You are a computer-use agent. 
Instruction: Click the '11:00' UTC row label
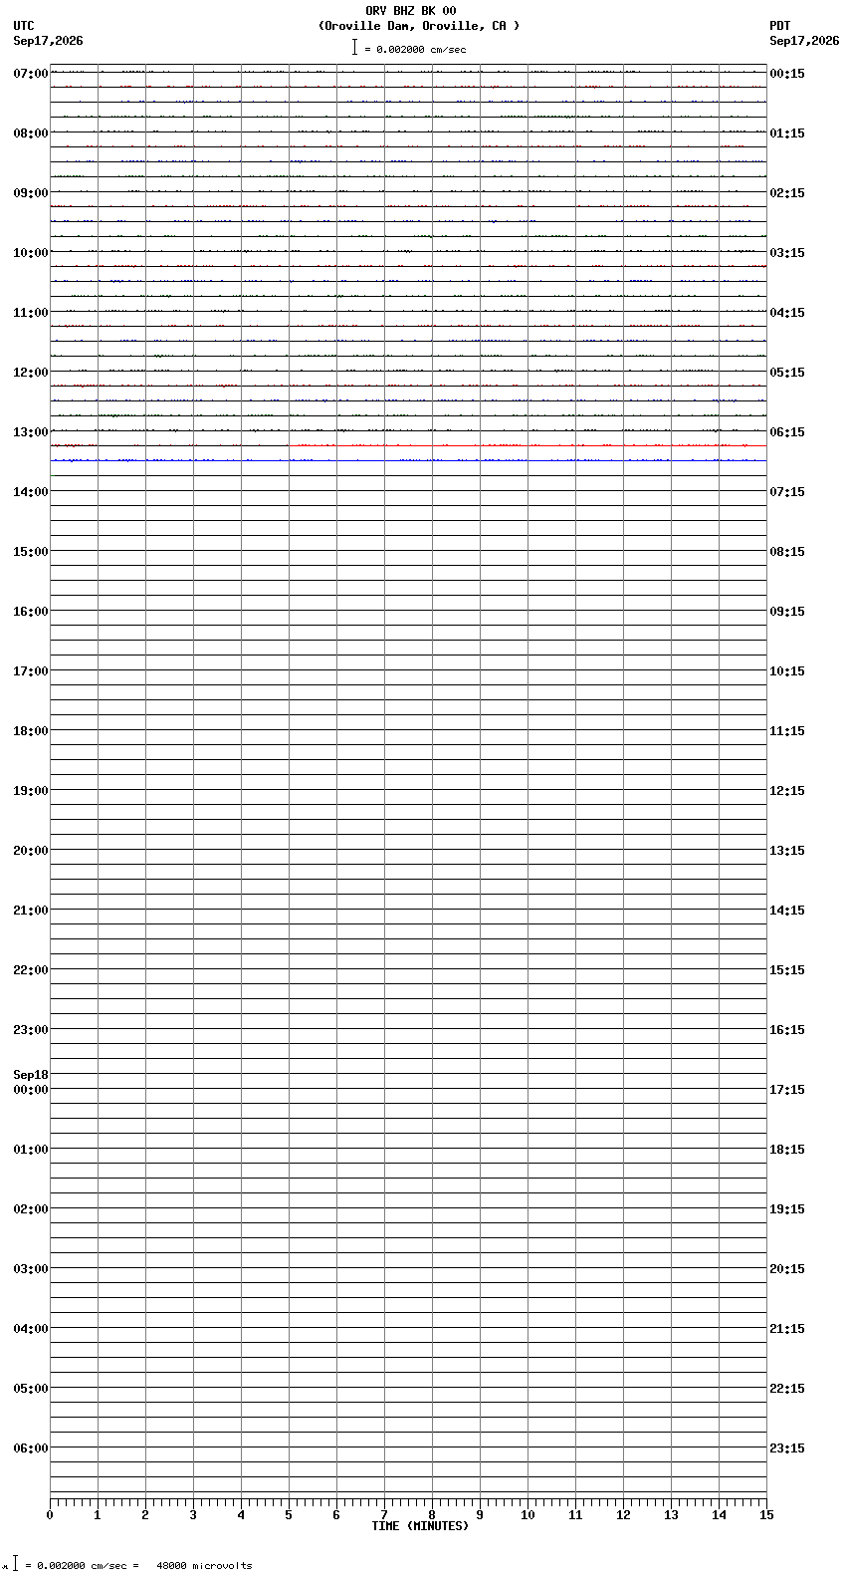(x=31, y=313)
